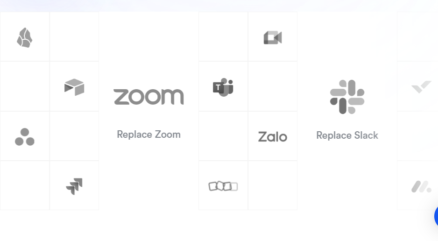
Task: Click the Obsidian crystal logo tile
Action: pyautogui.click(x=25, y=36)
